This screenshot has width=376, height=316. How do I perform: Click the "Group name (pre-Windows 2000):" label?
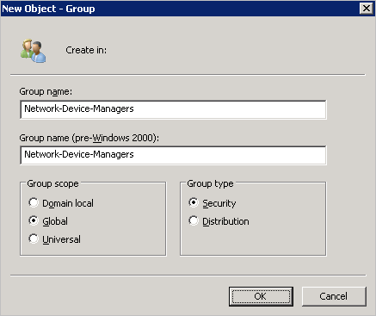click(89, 138)
